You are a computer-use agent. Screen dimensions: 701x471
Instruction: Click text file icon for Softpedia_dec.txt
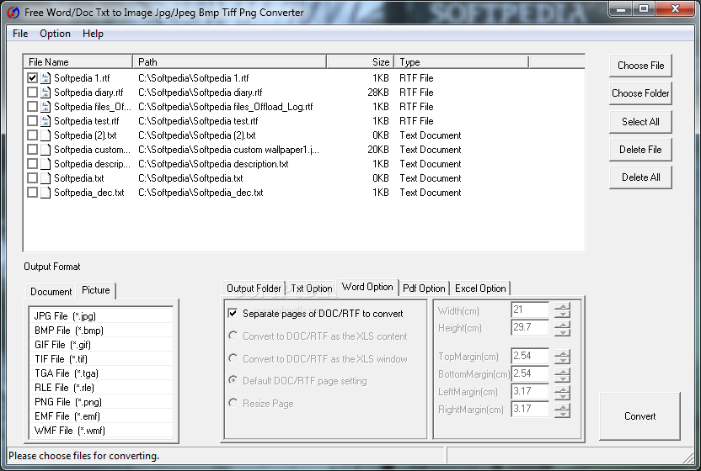point(45,193)
